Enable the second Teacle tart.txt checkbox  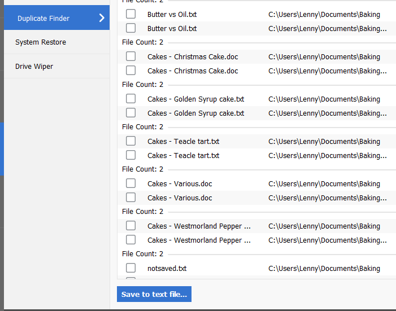tap(130, 155)
